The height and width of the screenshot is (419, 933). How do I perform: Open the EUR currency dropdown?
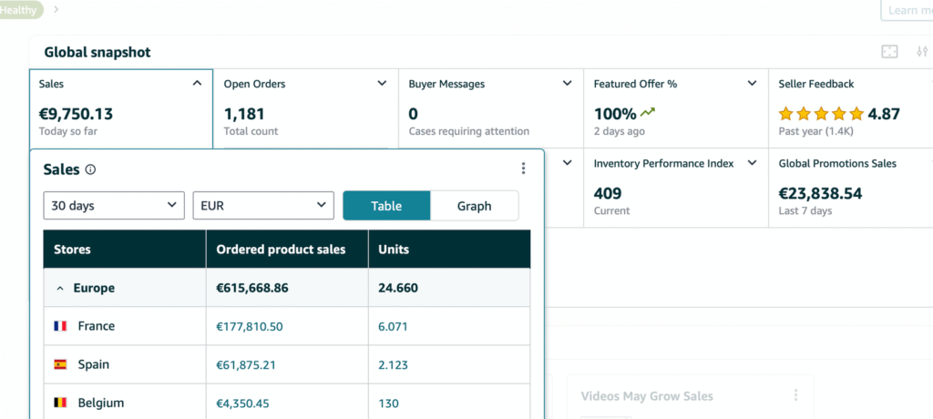[x=263, y=206]
